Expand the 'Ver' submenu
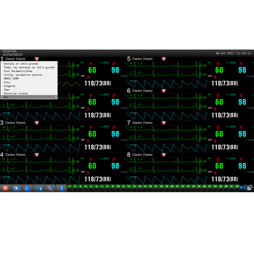The width and height of the screenshot is (254, 254). click(x=29, y=97)
